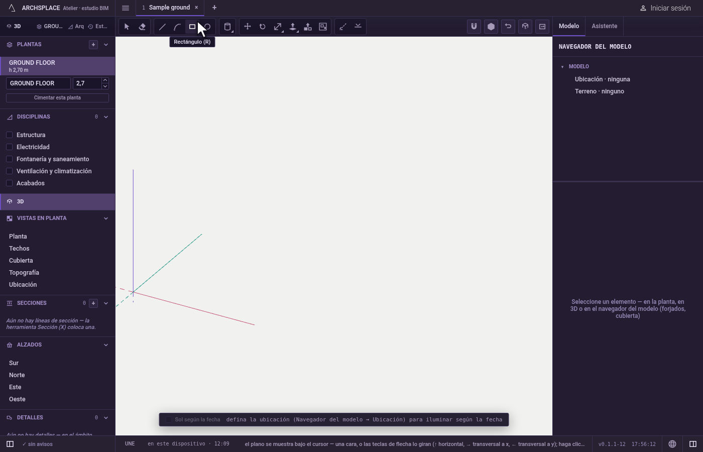Open a new tab with the plus button
703x452 pixels.
tap(214, 8)
